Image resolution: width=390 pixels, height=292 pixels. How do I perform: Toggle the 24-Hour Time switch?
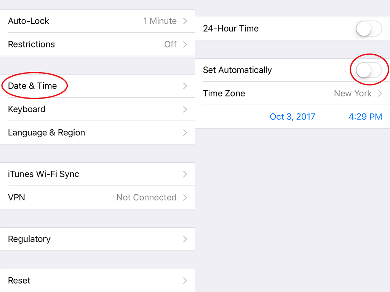click(369, 29)
